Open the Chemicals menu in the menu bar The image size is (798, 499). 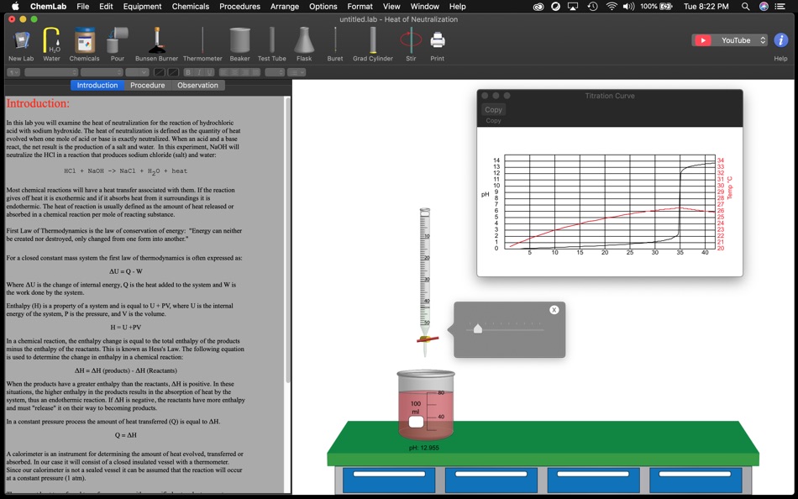point(191,7)
